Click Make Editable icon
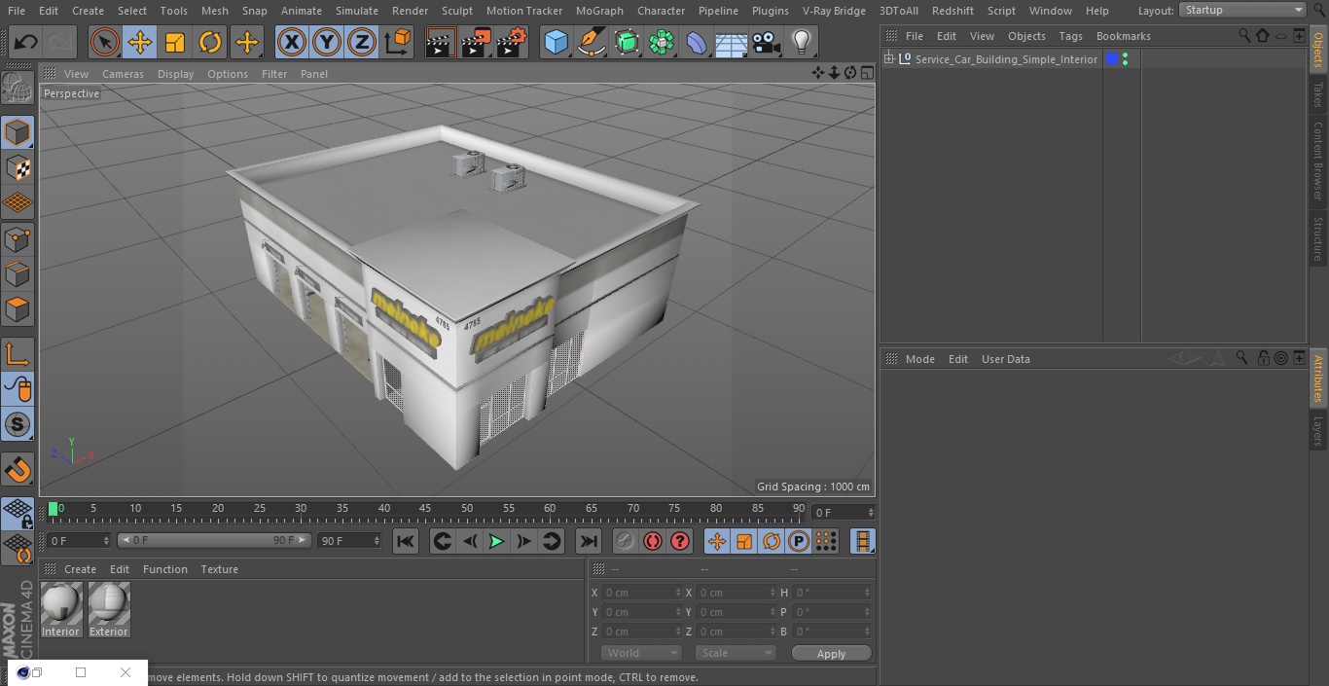Screen dimensions: 1329x686 [18, 89]
